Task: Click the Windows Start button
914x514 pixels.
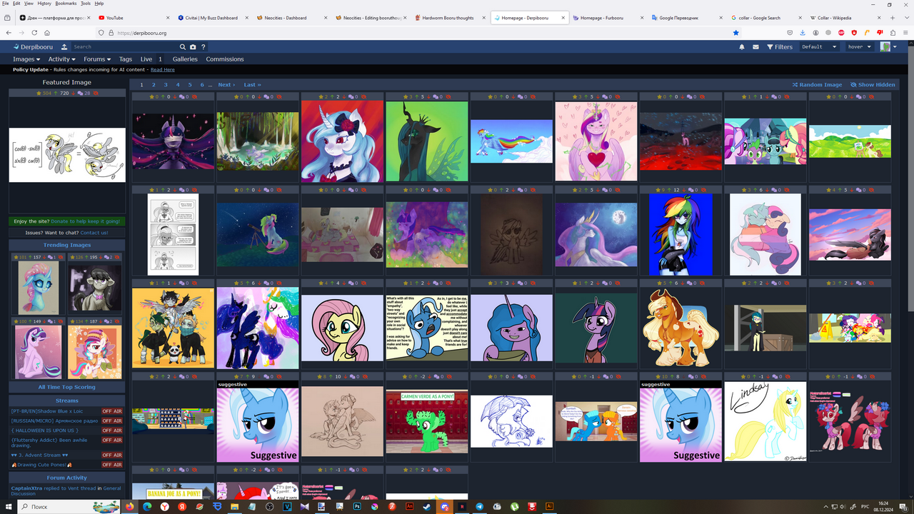Action: [x=9, y=506]
